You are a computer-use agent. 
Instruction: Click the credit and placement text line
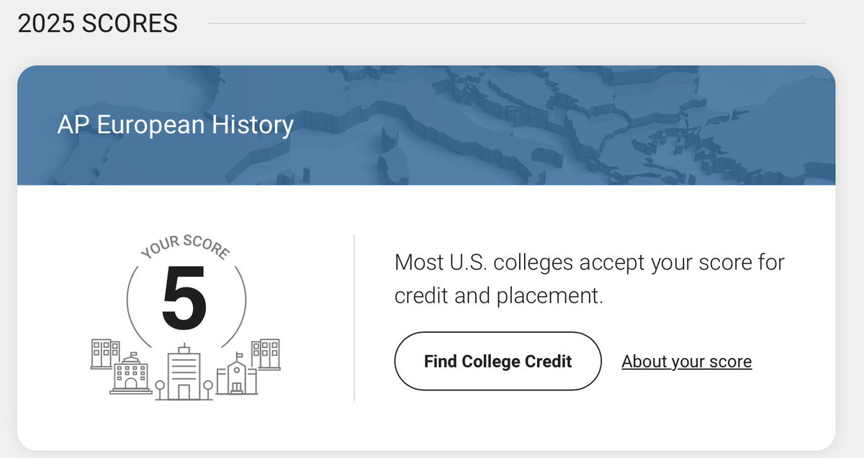[499, 296]
